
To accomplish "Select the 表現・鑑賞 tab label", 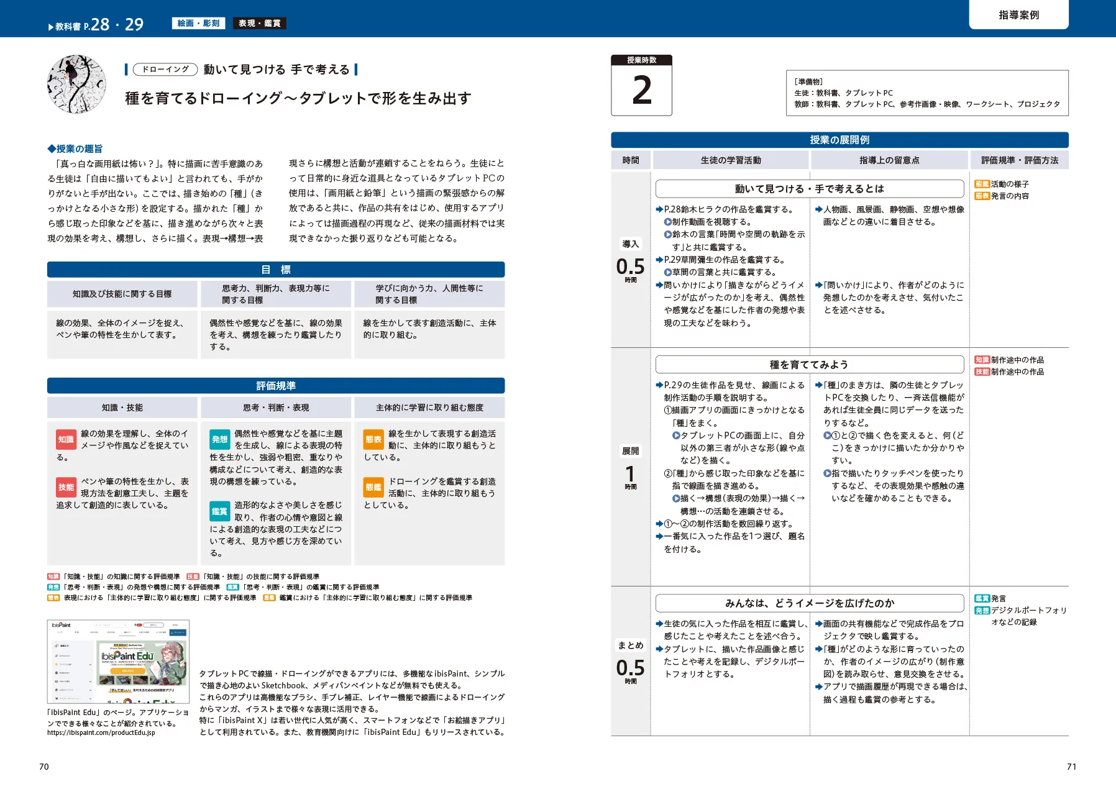I will coord(259,24).
